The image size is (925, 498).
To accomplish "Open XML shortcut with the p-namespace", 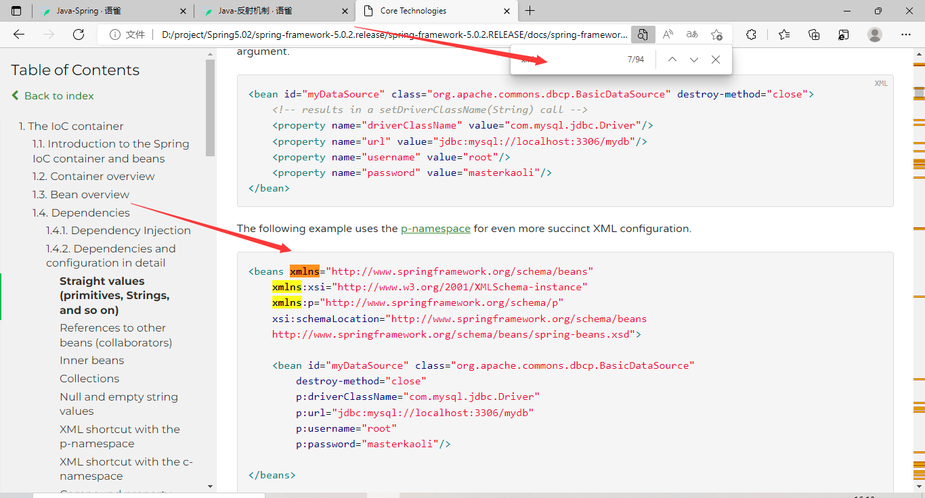I will (120, 436).
